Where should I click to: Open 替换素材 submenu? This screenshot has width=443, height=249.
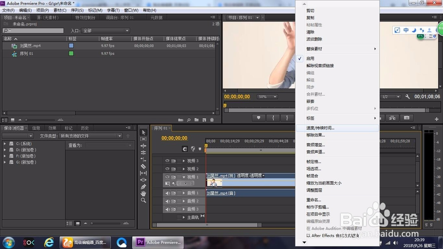pyautogui.click(x=337, y=49)
